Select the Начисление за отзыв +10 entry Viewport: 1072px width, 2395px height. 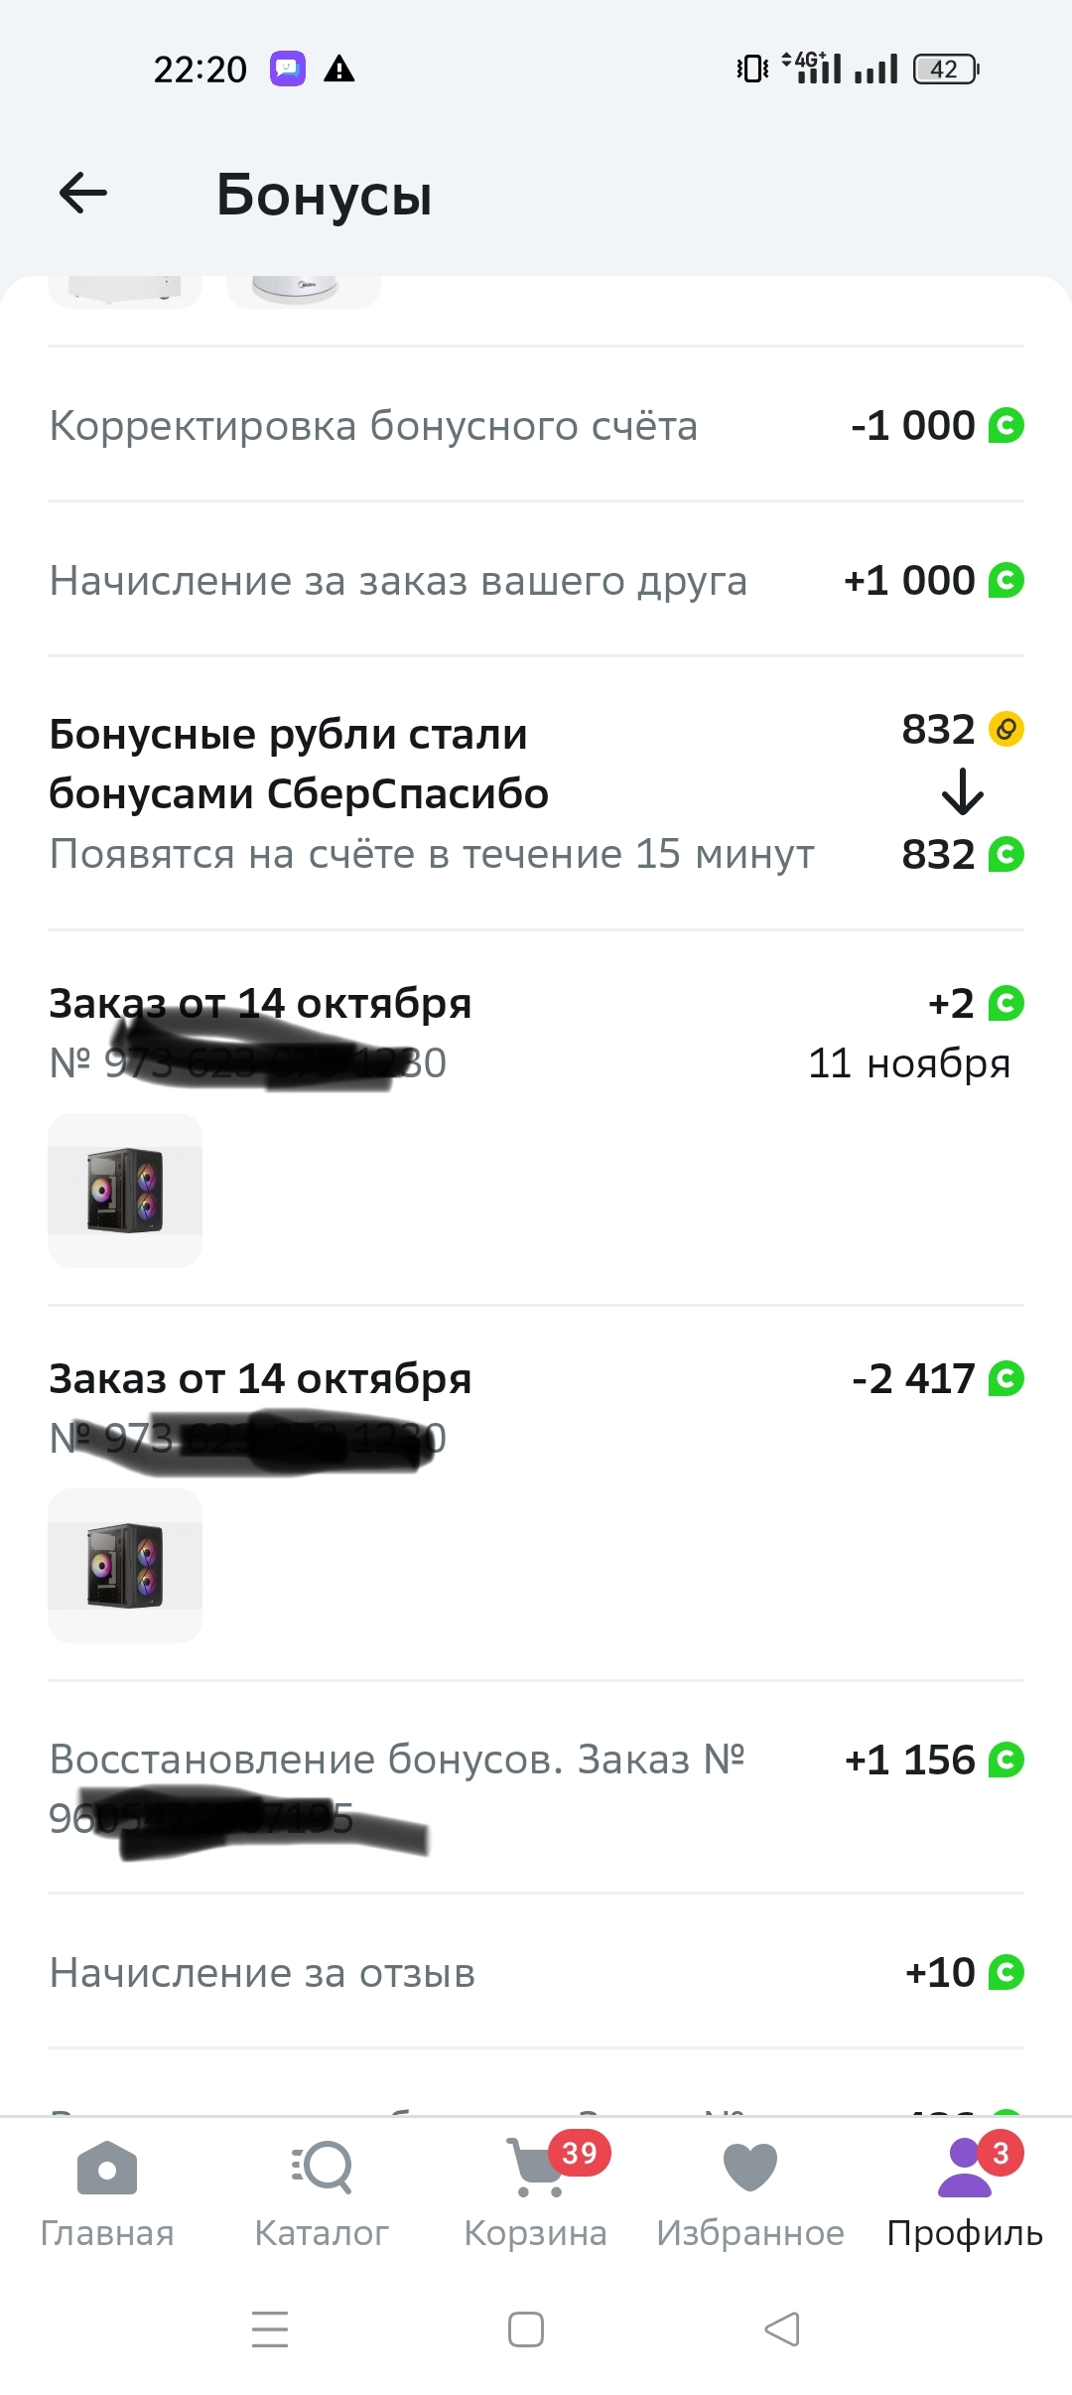click(x=536, y=1972)
